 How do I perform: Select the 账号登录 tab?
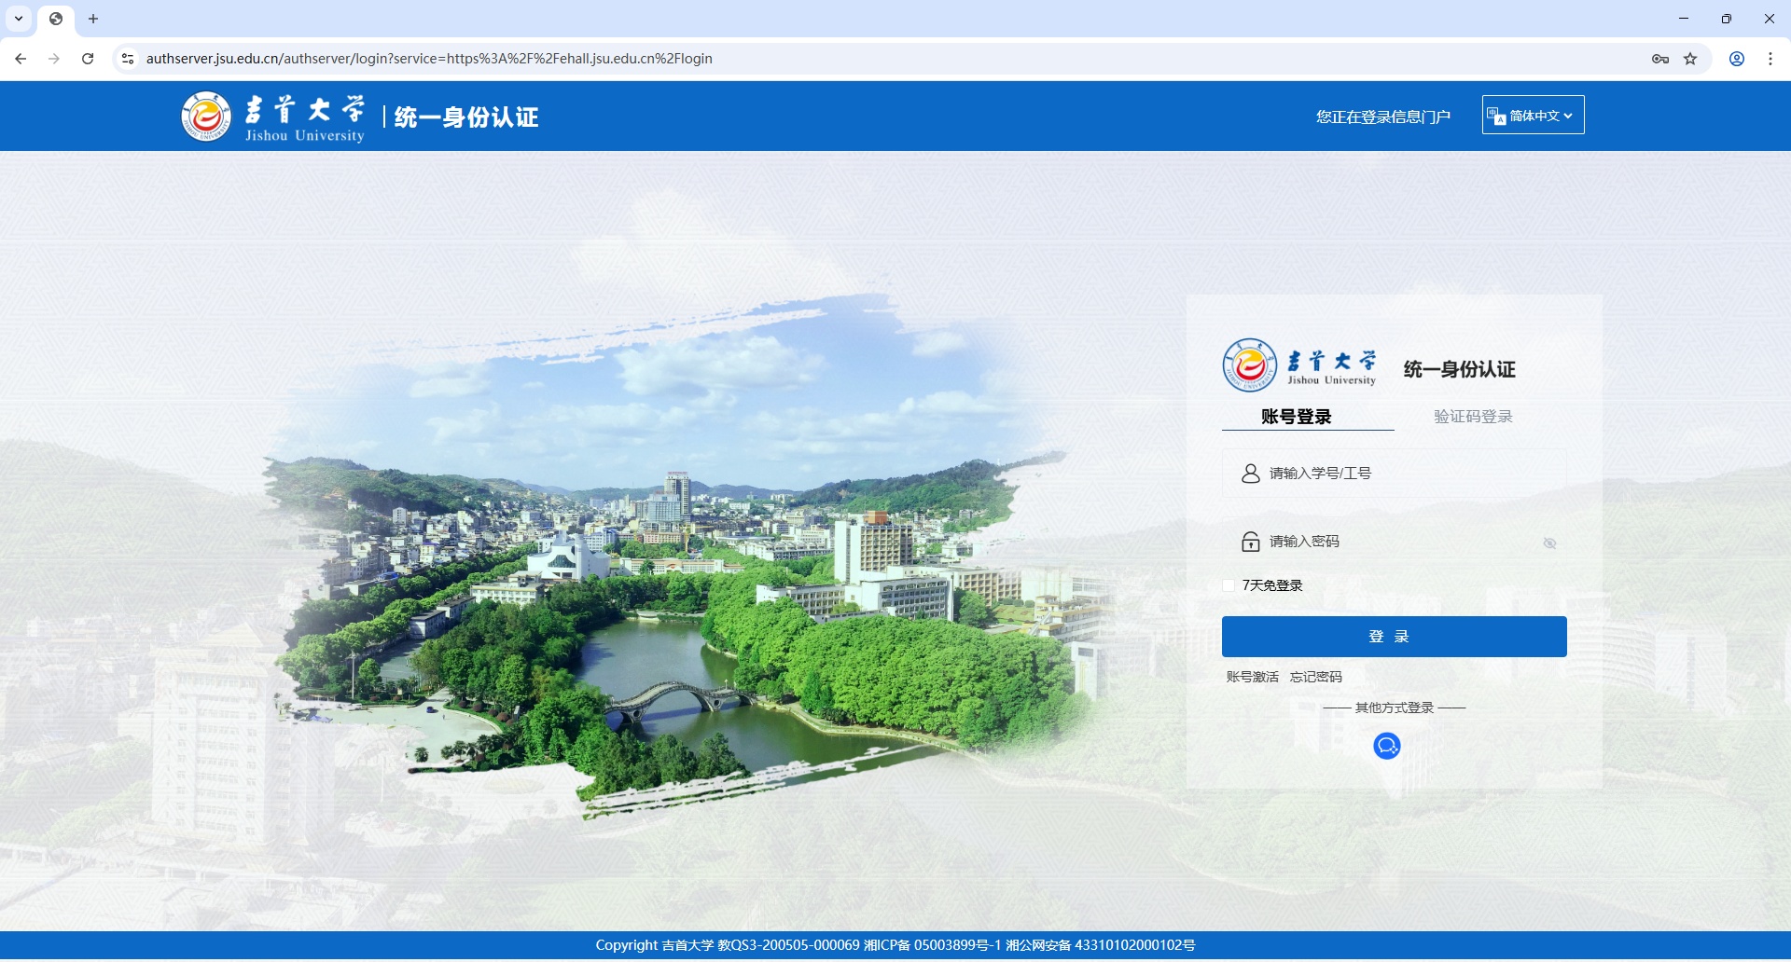1295,417
